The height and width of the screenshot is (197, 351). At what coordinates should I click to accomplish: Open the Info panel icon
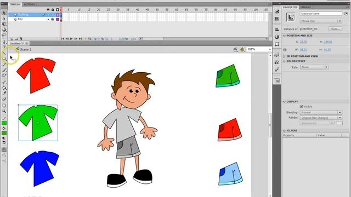(277, 37)
